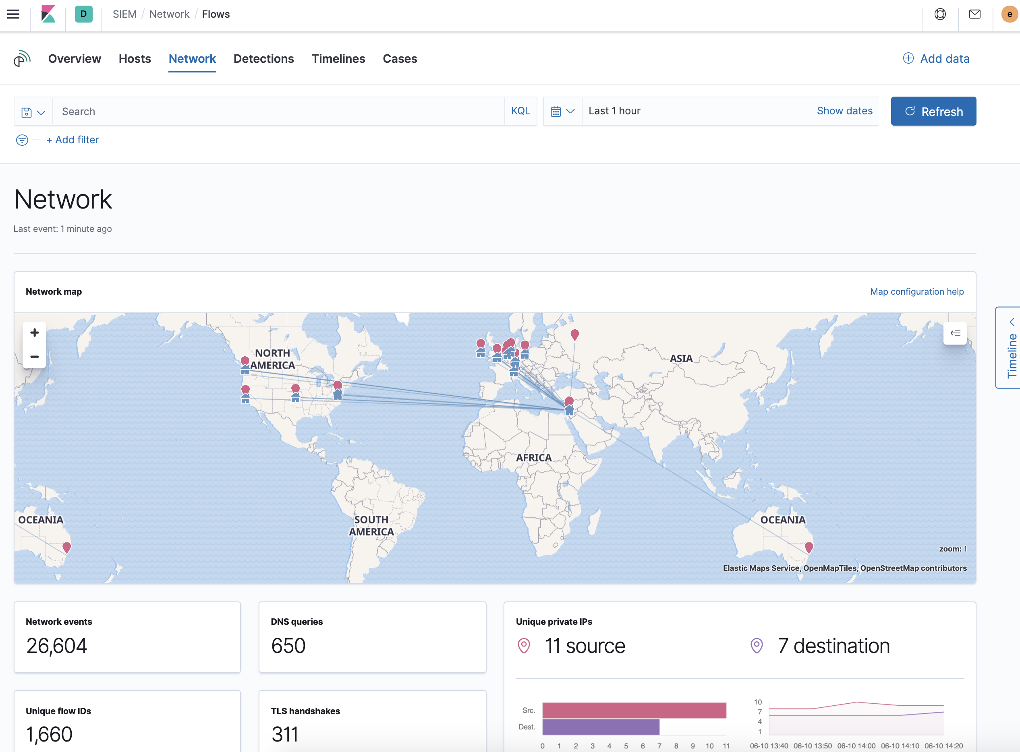Open the calendar quick-select dropdown

point(563,111)
